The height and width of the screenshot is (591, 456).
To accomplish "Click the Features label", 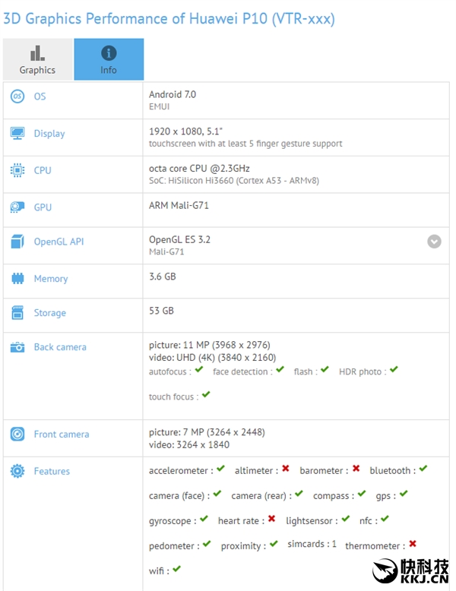I will [52, 471].
